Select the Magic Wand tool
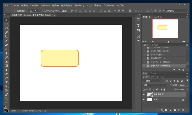Viewport: 192px width, 115px height. (6, 33)
